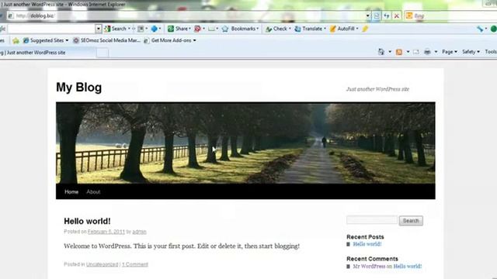The height and width of the screenshot is (279, 497).
Task: Open the 1 Comment link
Action: (135, 264)
